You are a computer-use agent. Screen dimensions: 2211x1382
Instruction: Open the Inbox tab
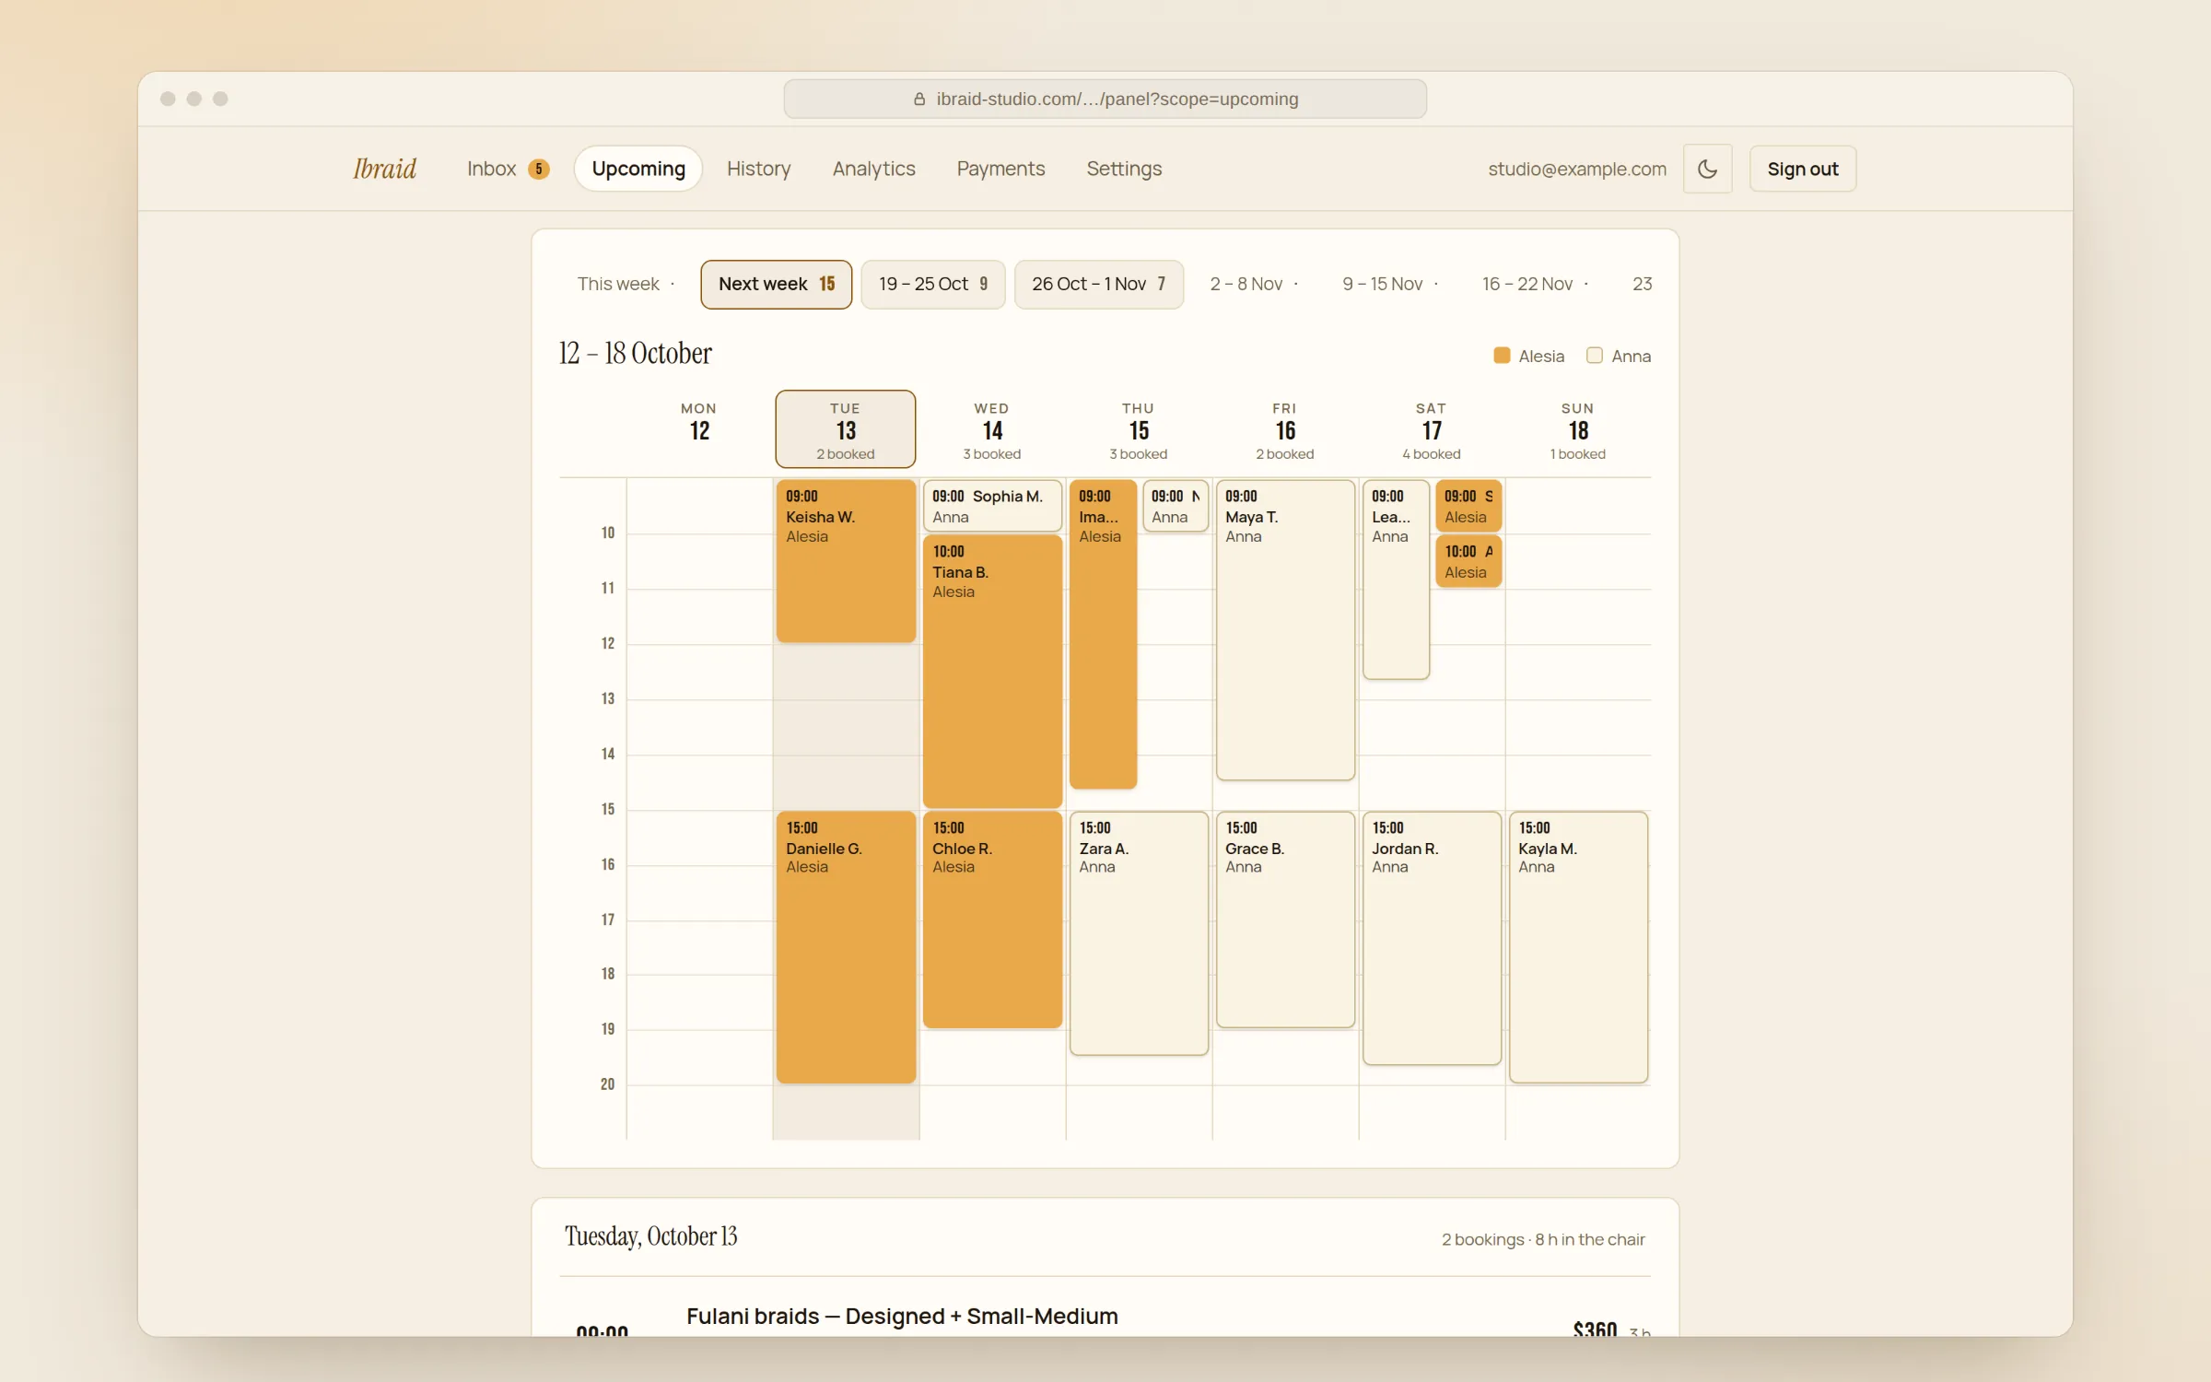coord(508,169)
